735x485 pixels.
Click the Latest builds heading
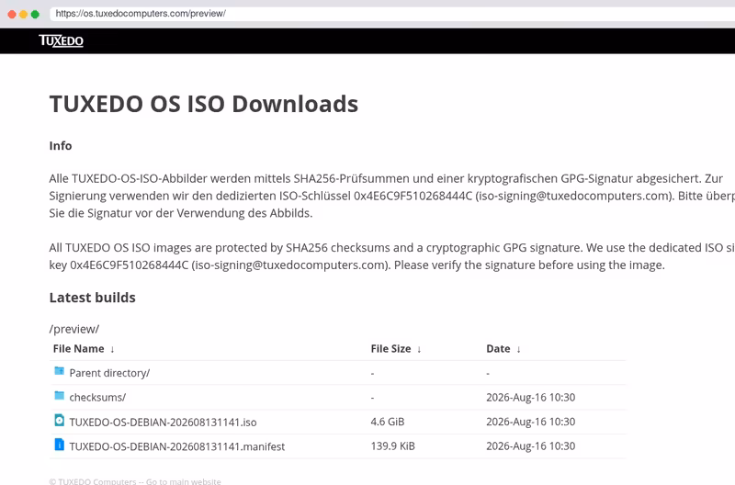coord(93,298)
